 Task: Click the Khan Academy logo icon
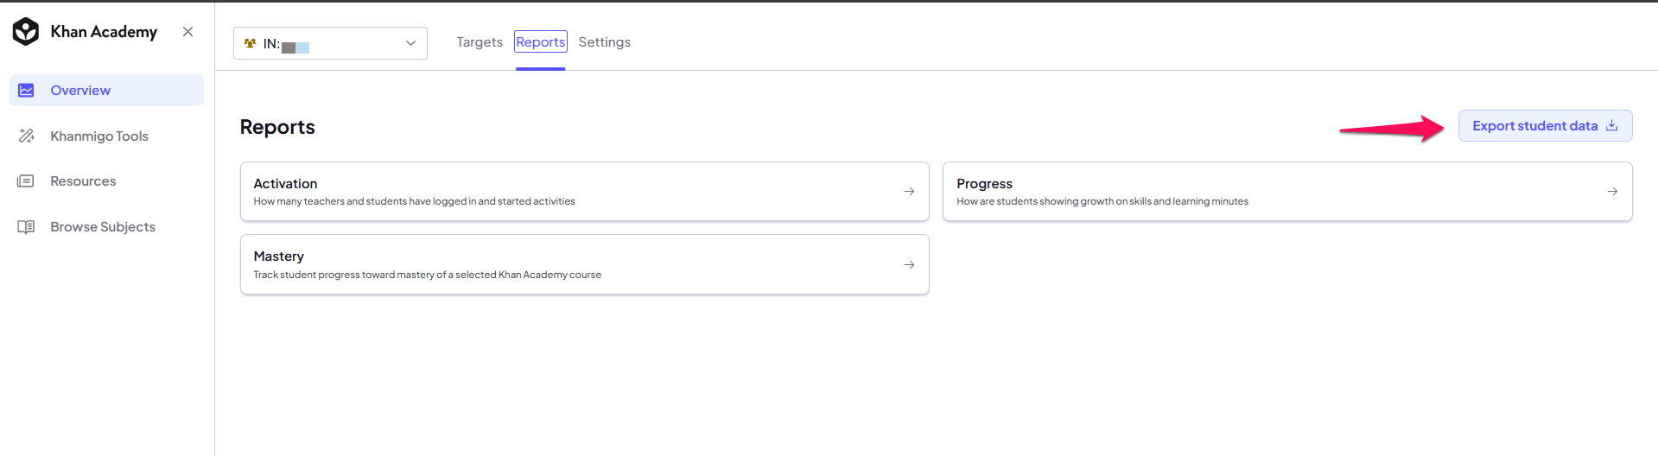click(x=26, y=32)
